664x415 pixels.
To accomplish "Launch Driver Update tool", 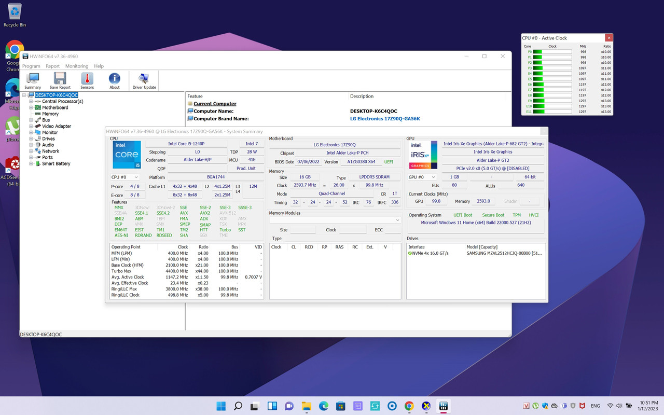I will 144,80.
